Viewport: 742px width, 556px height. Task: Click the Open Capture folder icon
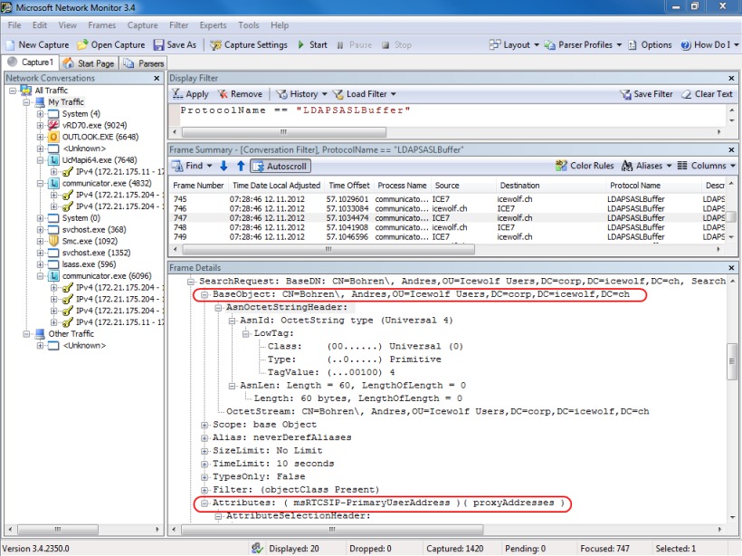click(82, 45)
